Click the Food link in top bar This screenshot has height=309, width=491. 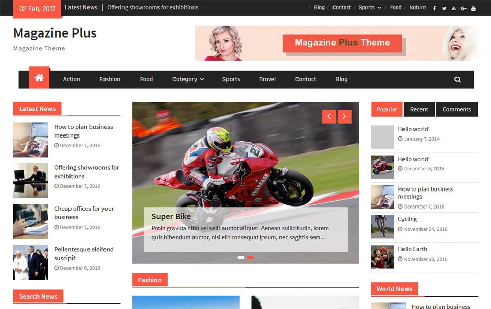[396, 8]
